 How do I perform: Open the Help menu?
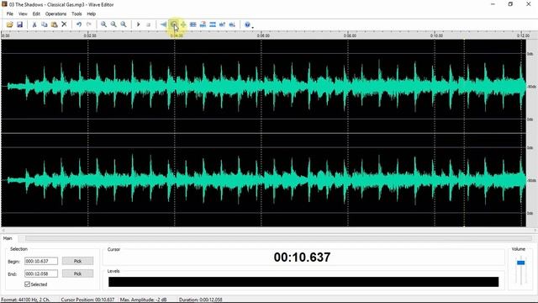point(91,13)
